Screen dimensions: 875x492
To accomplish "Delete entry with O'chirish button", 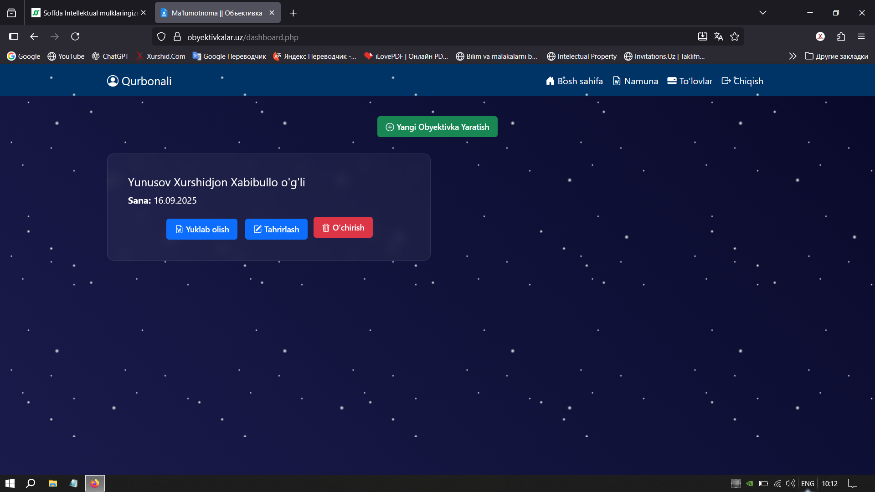I will 343,227.
